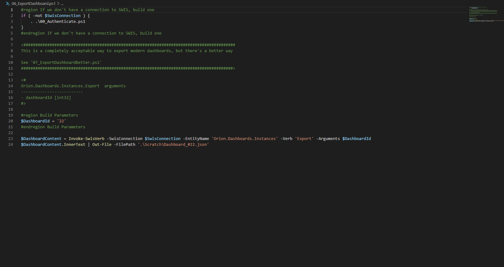The width and height of the screenshot is (504, 267).
Task: Click the Orion.Dashboards.Instances.Export comment text
Action: (60, 86)
